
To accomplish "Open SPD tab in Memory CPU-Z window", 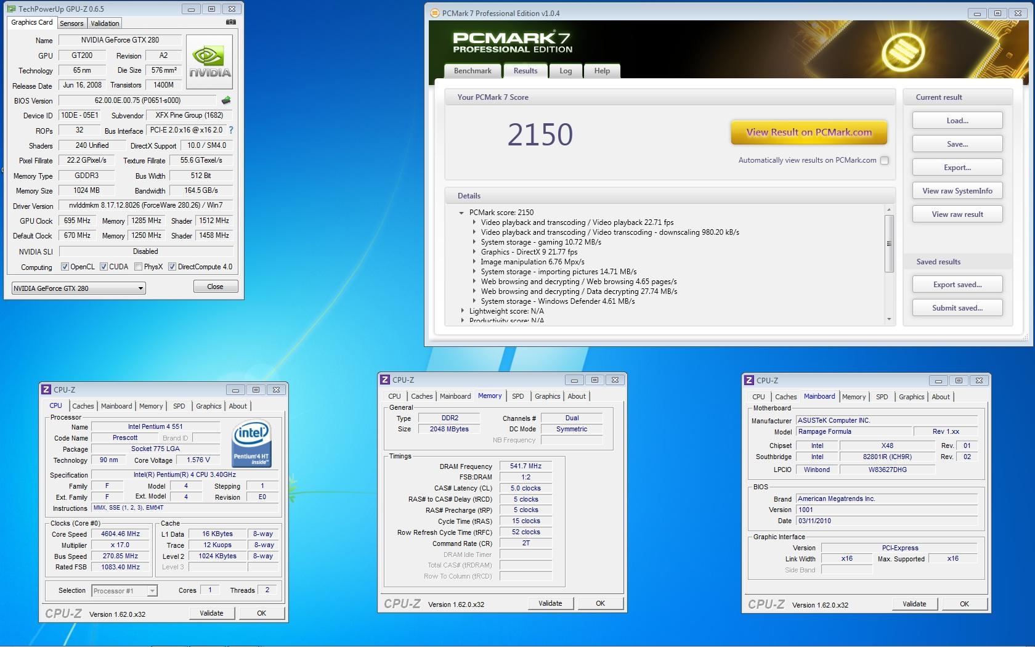I will [x=518, y=396].
